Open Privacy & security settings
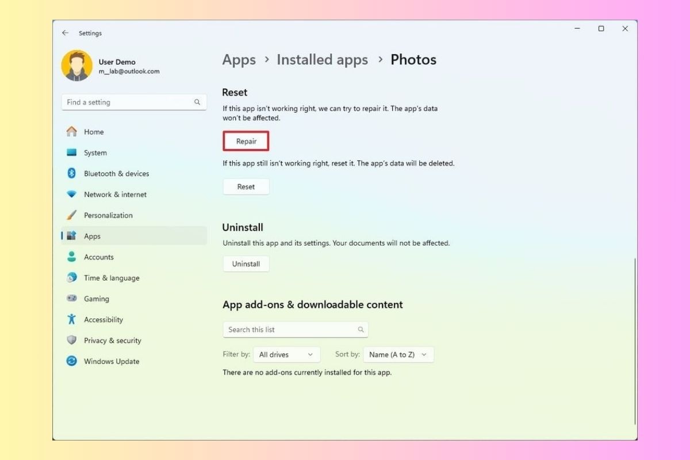This screenshot has height=460, width=690. (x=133, y=340)
